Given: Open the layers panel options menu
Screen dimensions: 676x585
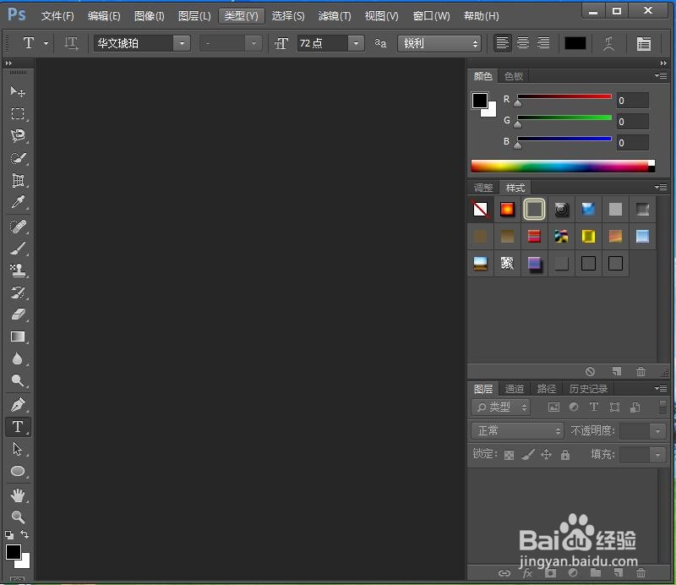Looking at the screenshot, I should [660, 388].
